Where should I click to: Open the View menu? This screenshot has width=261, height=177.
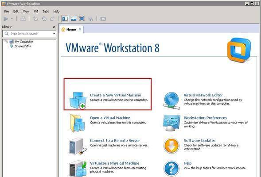pos(26,12)
